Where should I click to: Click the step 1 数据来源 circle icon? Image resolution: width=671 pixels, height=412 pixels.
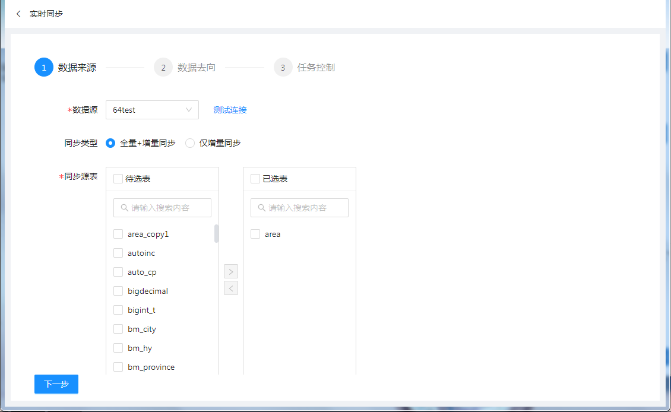click(44, 68)
